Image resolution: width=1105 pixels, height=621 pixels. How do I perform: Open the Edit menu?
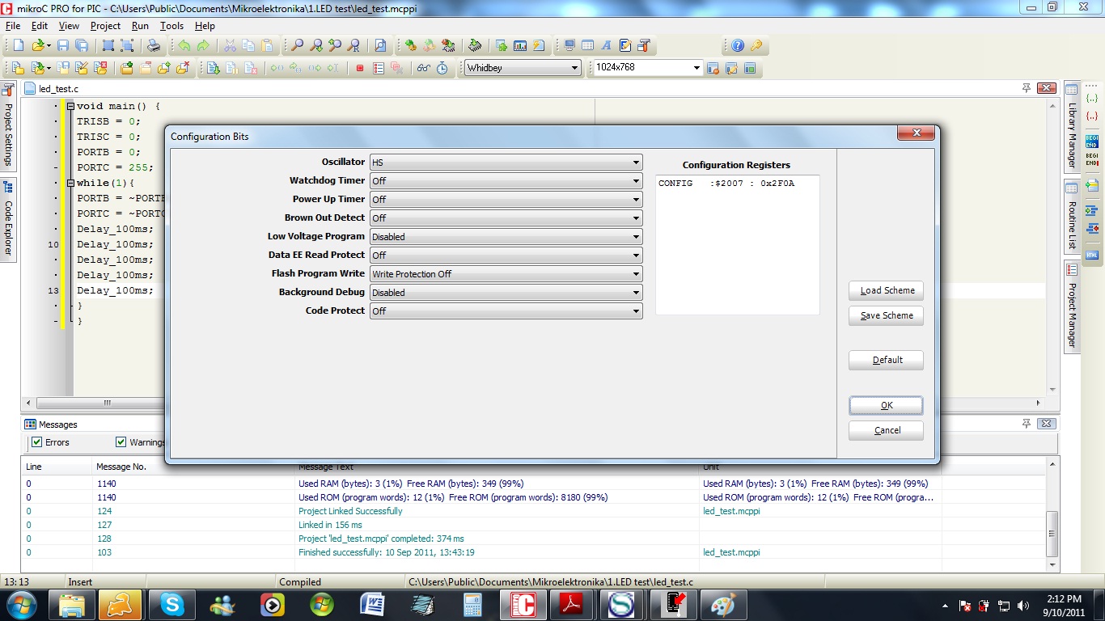[40, 26]
